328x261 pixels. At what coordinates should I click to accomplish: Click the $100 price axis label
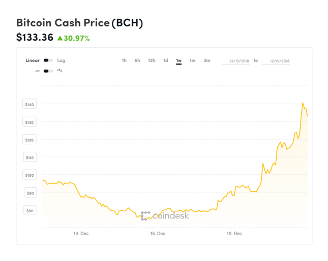click(x=29, y=175)
